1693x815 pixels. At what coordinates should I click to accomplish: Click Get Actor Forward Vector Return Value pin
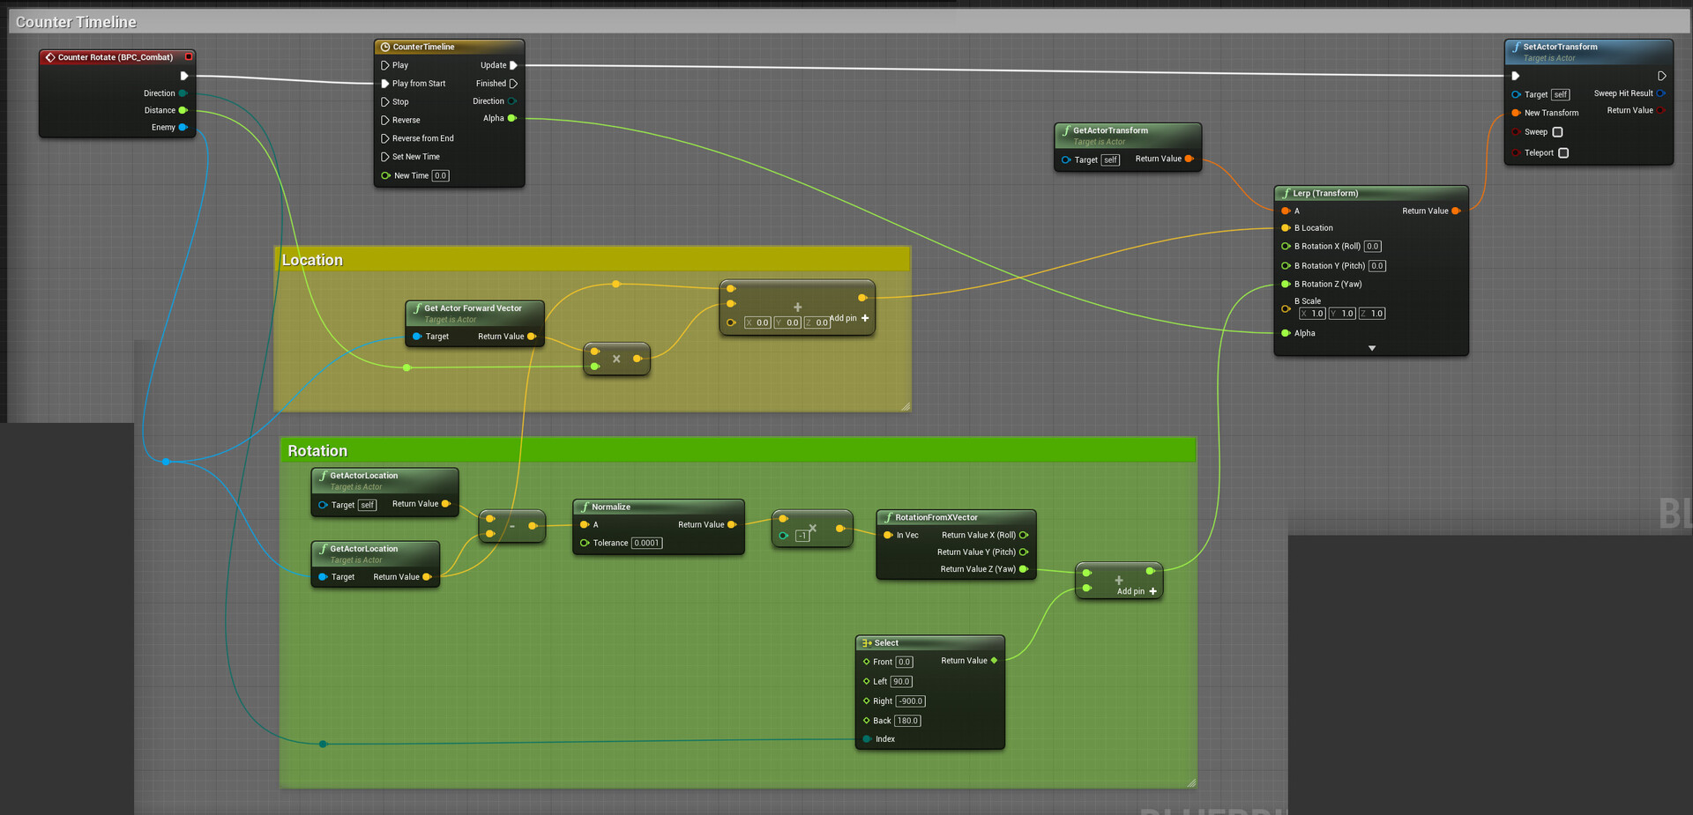click(x=532, y=337)
